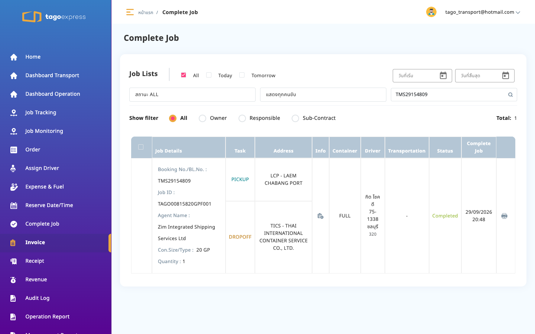Screen dimensions: 535x334
Task: Select the Responsible filter radio button
Action: click(242, 118)
